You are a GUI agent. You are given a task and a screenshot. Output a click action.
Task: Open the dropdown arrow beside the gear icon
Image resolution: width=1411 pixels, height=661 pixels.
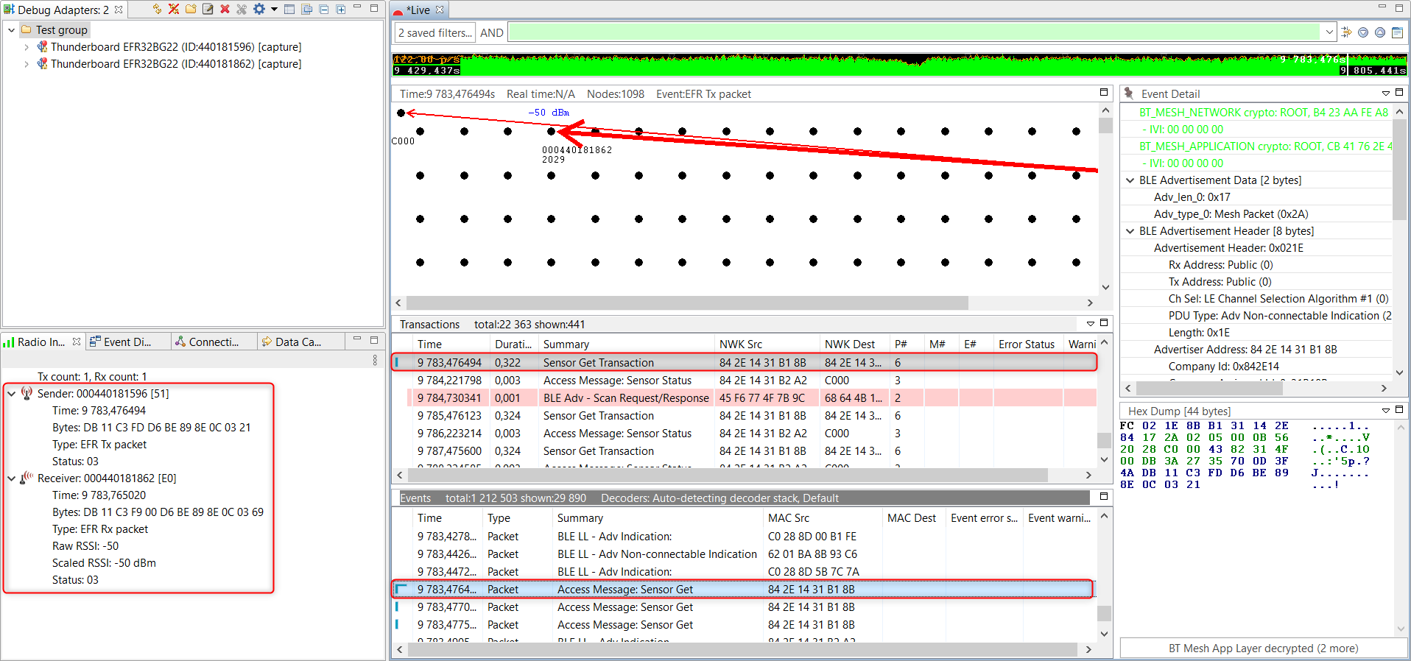click(x=274, y=10)
